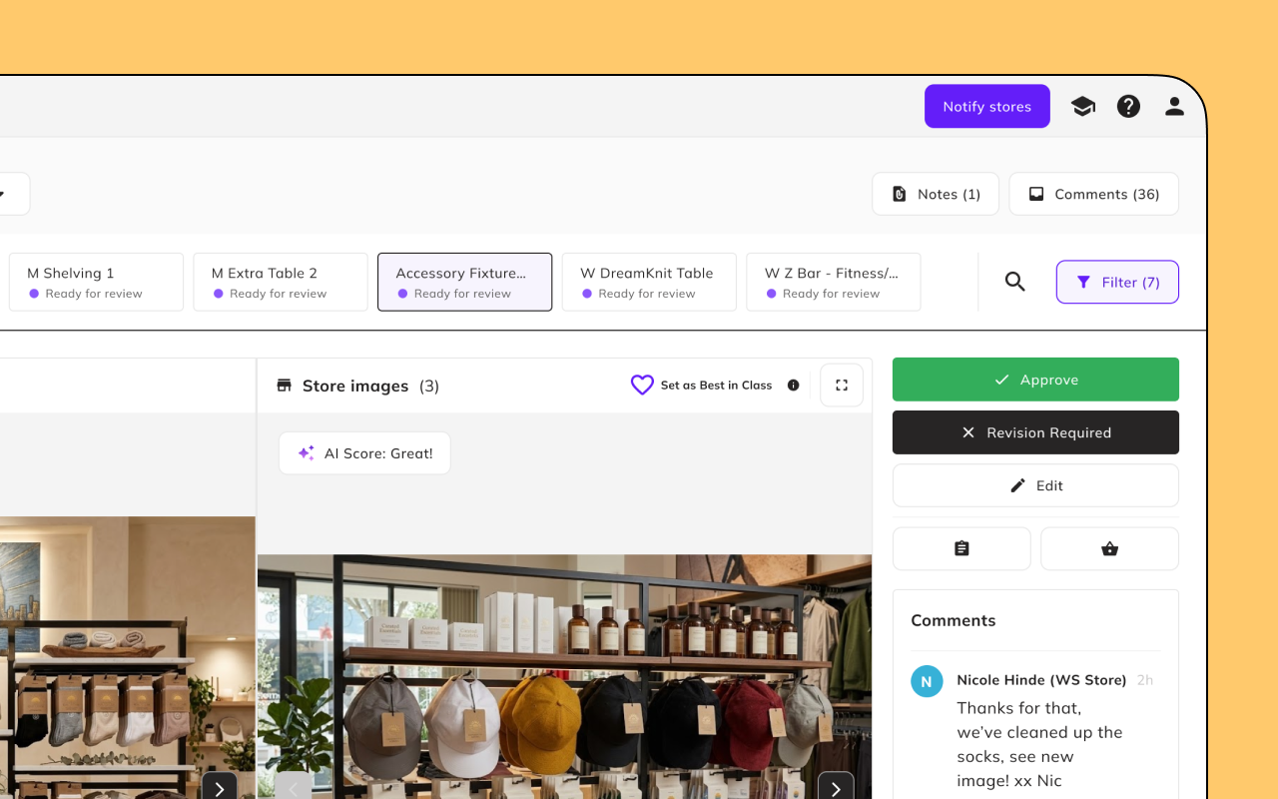The height and width of the screenshot is (799, 1278).
Task: Open the partially visible dropdown arrow at left
Action: tap(3, 194)
